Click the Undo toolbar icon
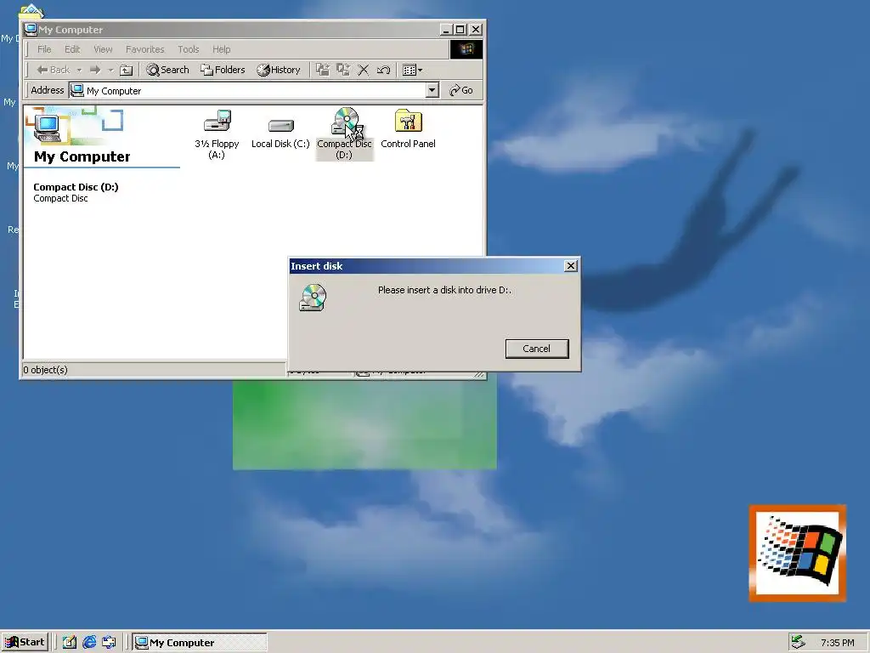 tap(383, 70)
